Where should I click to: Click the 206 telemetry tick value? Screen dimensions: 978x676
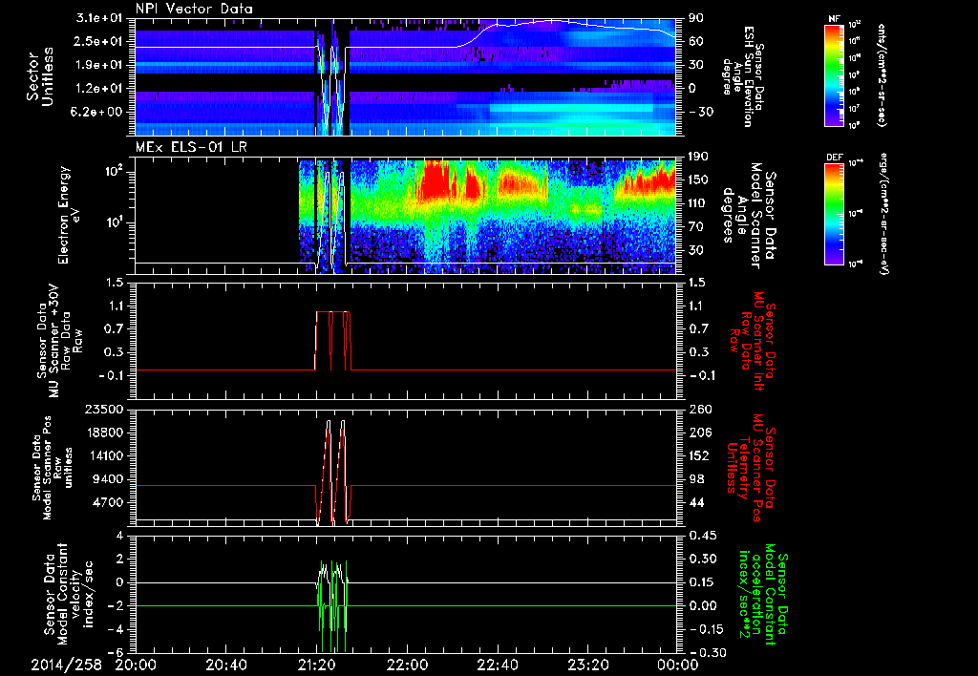point(697,433)
